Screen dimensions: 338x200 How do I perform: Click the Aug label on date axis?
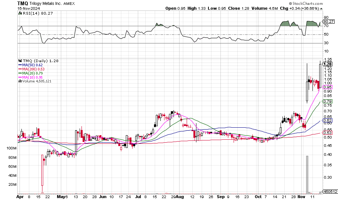tap(180, 196)
